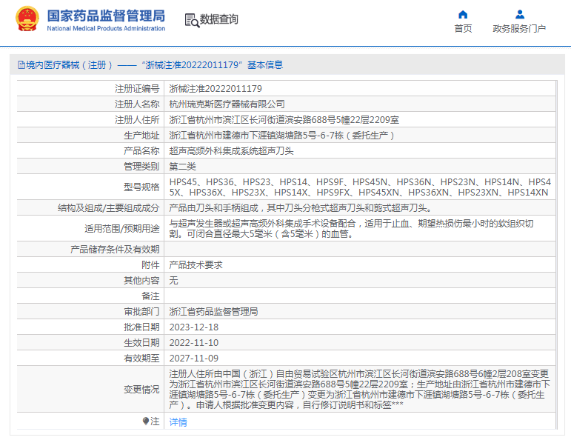Click National Medical Products Administration text
This screenshot has width=571, height=440.
tap(106, 28)
